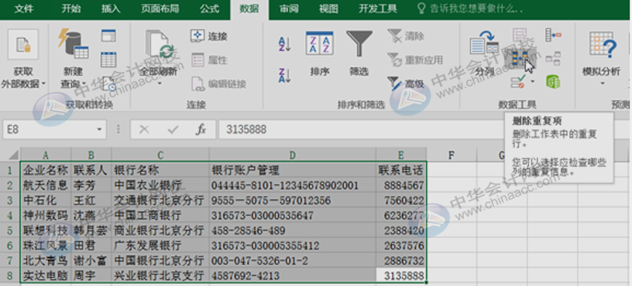Switch to the Page Layout (页面布局) tab

[160, 9]
